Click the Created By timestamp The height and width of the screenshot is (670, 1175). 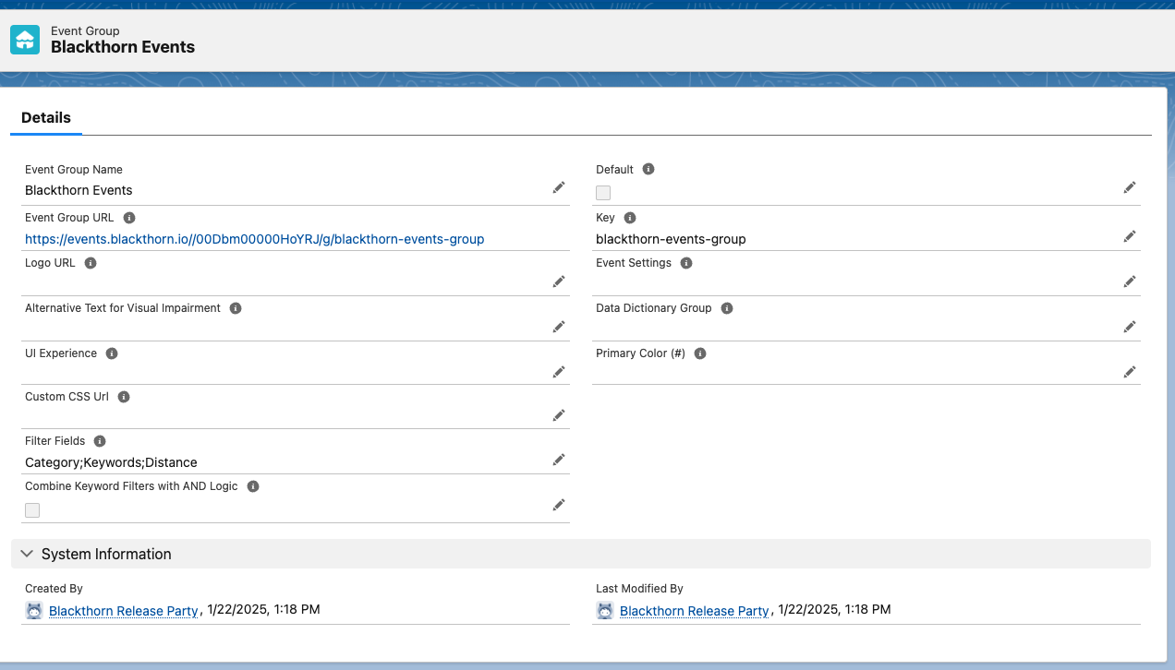click(264, 609)
